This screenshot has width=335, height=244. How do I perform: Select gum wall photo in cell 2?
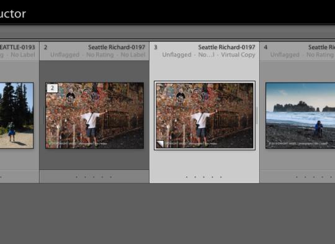[x=95, y=115]
